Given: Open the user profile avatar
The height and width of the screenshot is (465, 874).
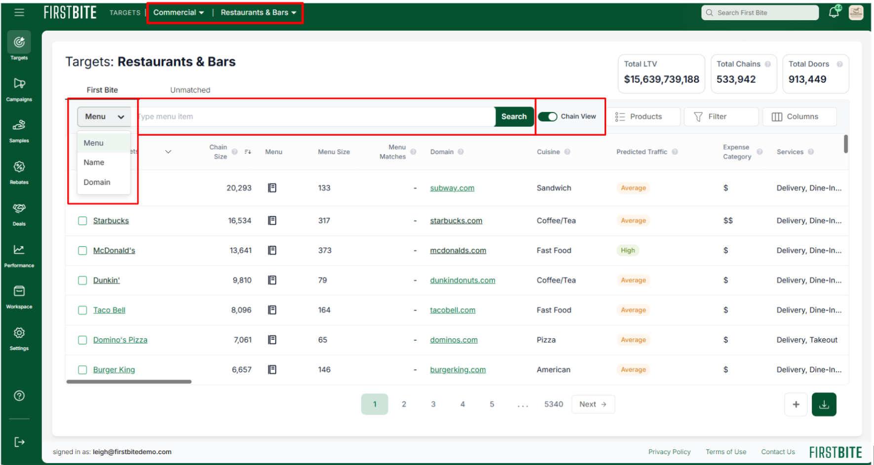Looking at the screenshot, I should pos(856,12).
